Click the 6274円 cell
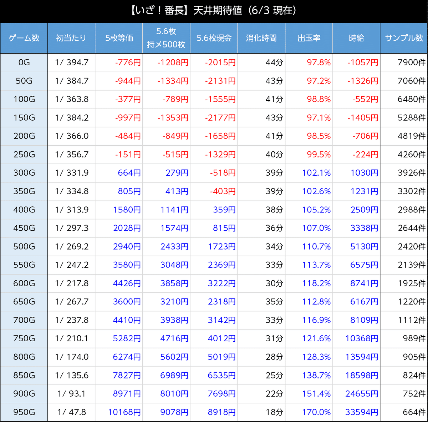The image size is (428, 422). (119, 357)
